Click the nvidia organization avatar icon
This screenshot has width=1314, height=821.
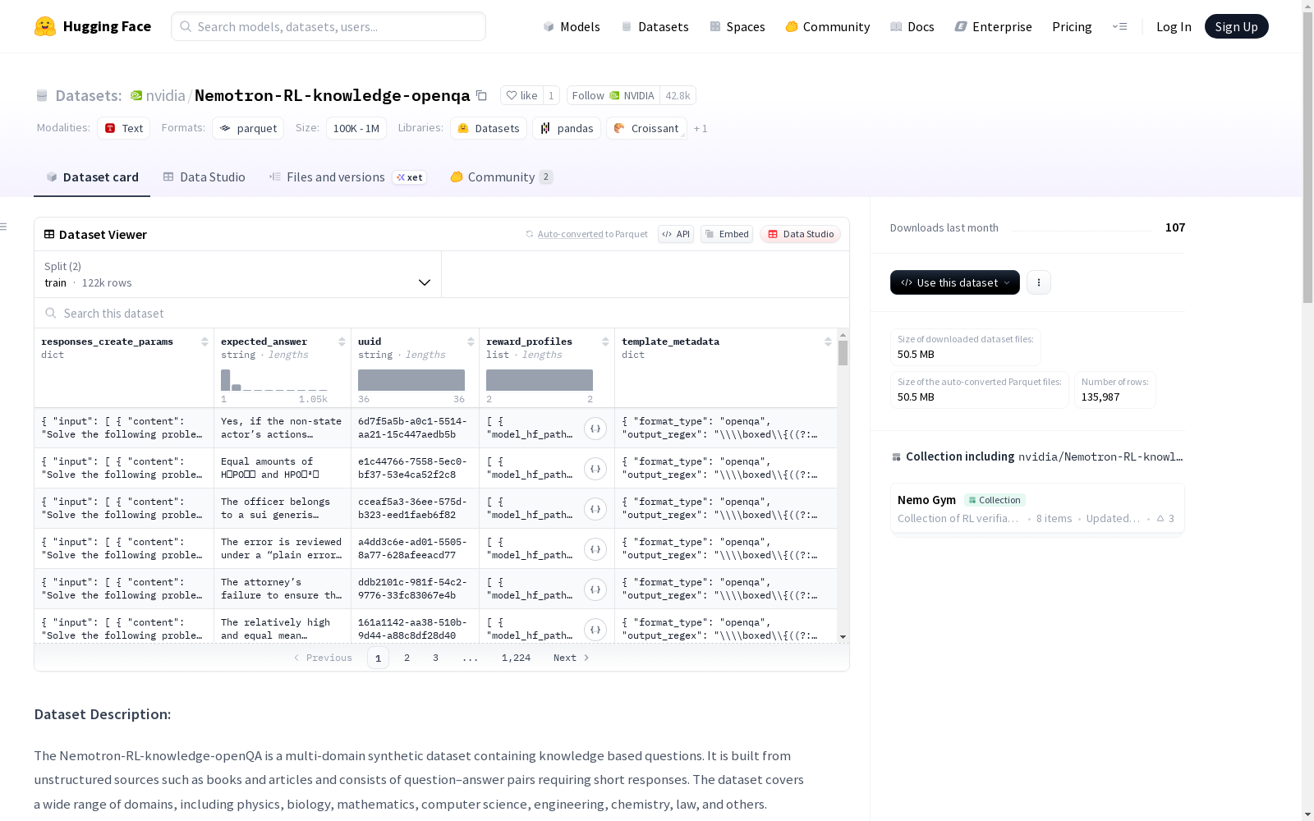tap(136, 96)
